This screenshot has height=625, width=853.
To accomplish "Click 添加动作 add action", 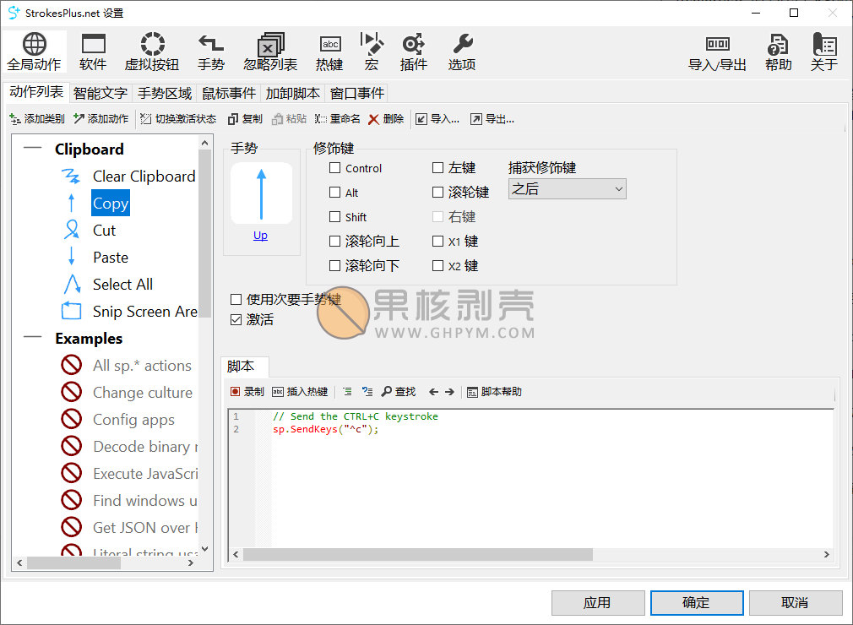I will point(101,118).
